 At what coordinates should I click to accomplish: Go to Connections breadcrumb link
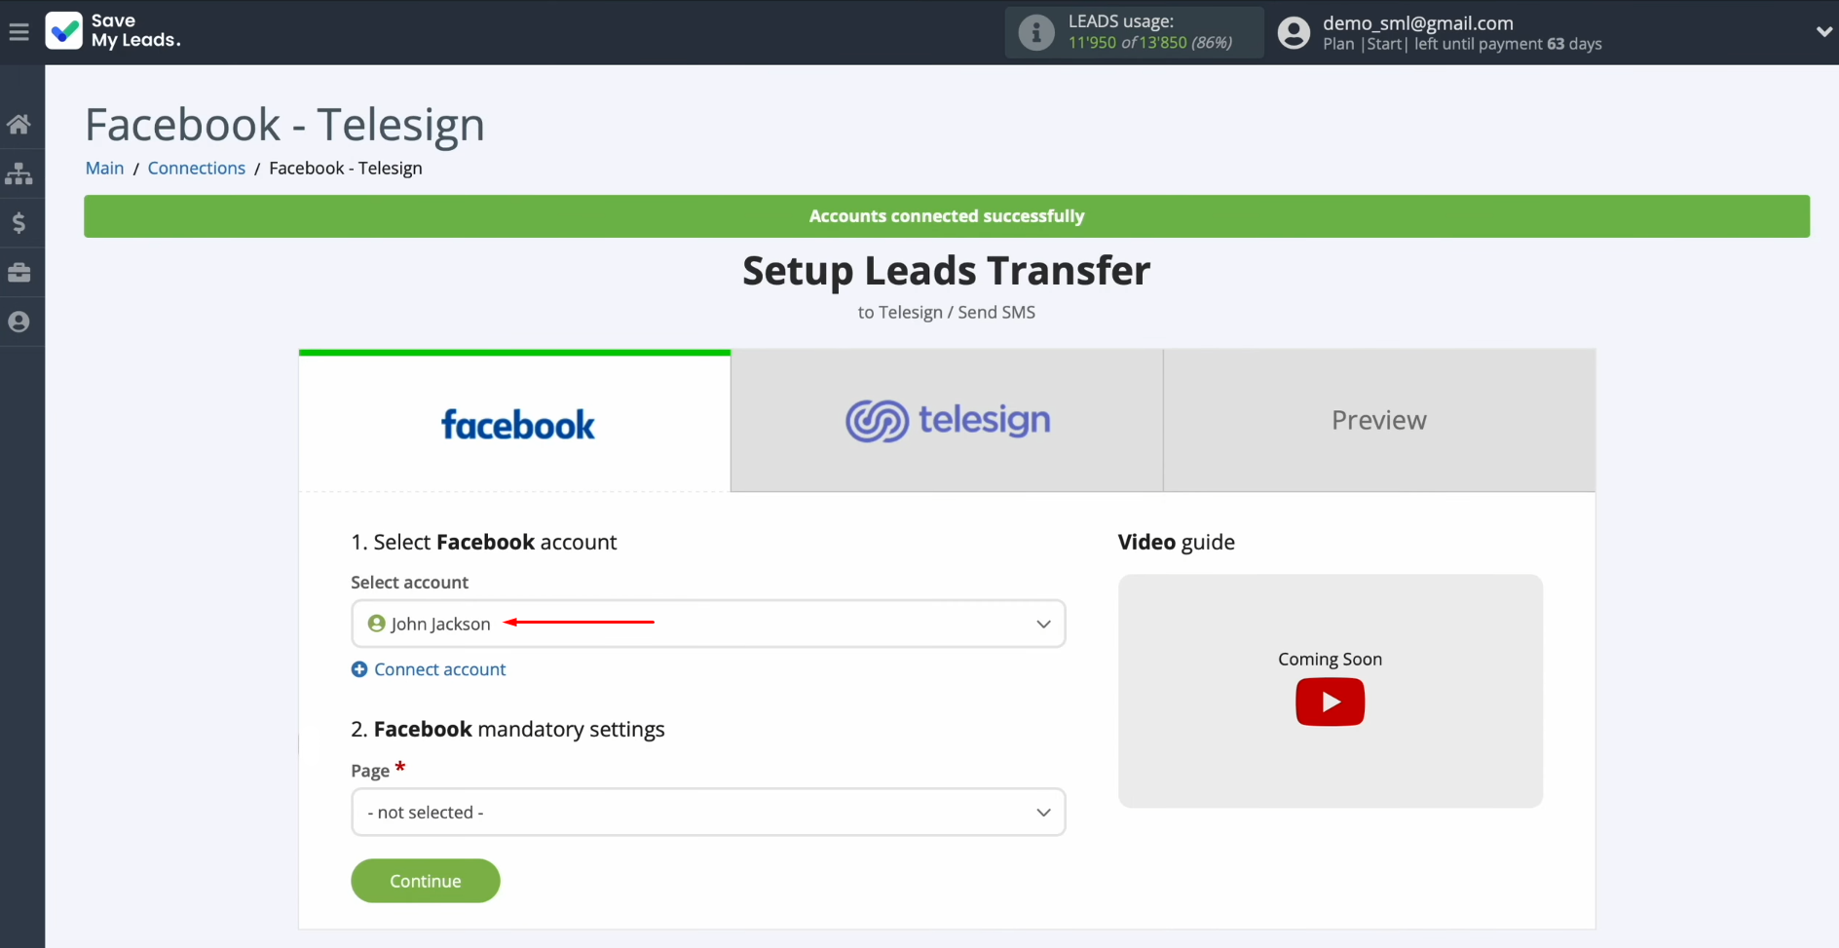pos(197,168)
